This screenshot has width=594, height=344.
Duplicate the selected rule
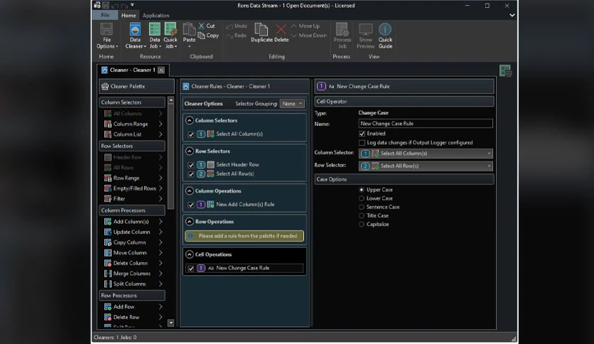point(261,33)
